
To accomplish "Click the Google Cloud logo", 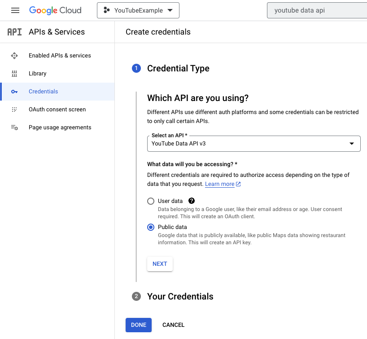I will point(55,10).
